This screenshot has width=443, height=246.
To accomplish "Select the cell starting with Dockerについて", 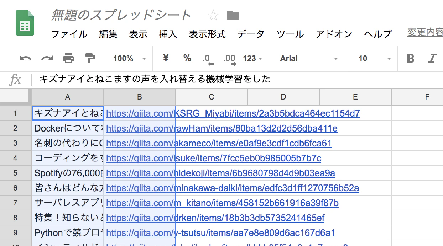I will click(68, 128).
